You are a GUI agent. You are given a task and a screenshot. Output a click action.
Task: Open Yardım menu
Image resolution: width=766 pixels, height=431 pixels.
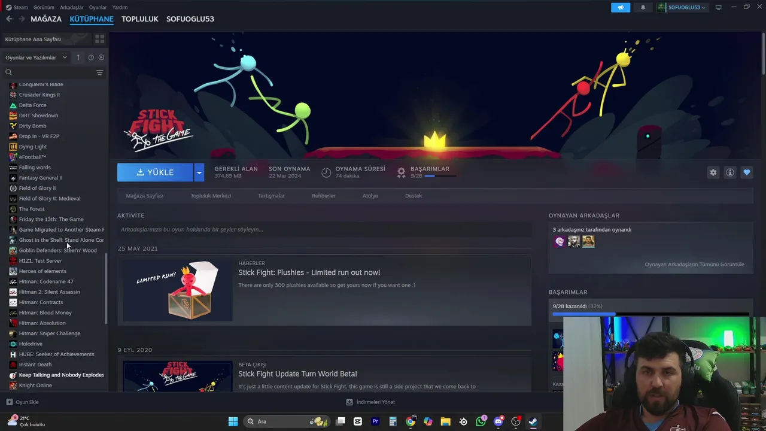(120, 7)
